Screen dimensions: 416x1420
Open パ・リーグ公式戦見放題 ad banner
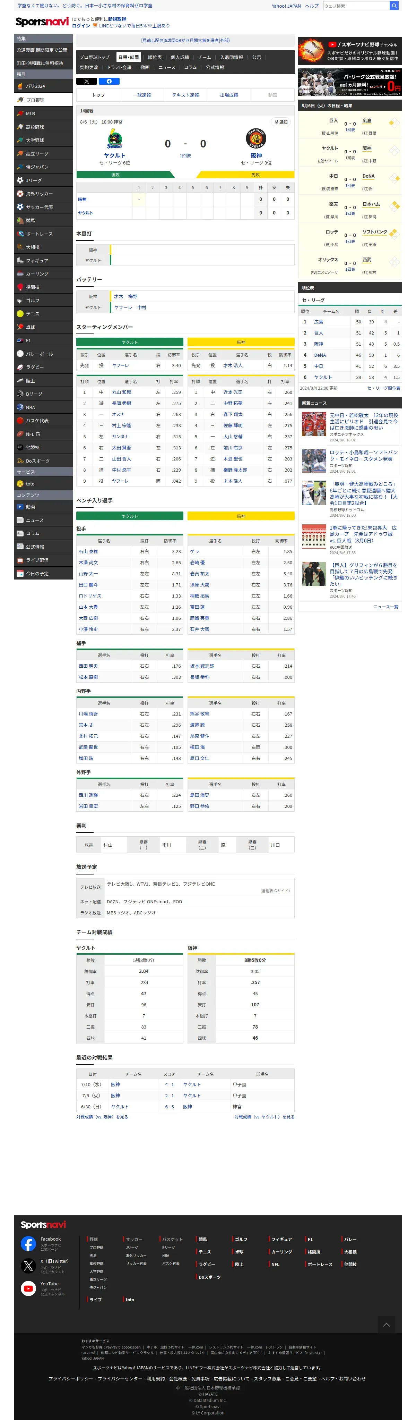[x=350, y=82]
